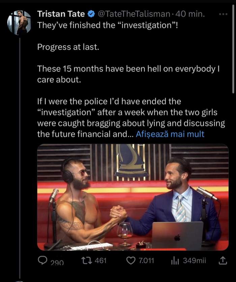Open the reply comment bubble icon
This screenshot has height=282, width=236.
coord(42,260)
